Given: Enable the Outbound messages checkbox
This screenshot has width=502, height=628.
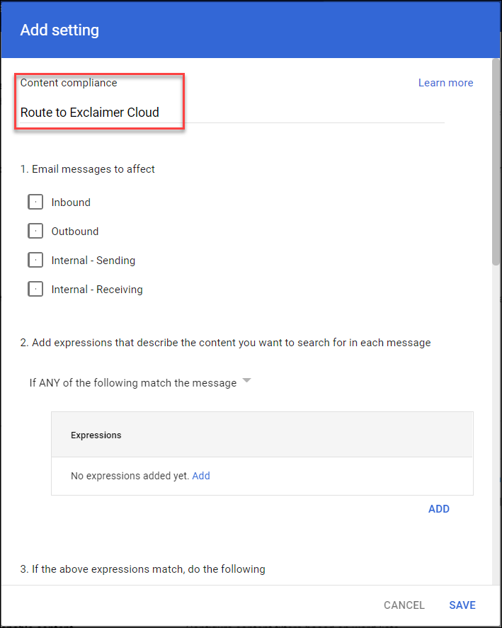Looking at the screenshot, I should [x=35, y=232].
